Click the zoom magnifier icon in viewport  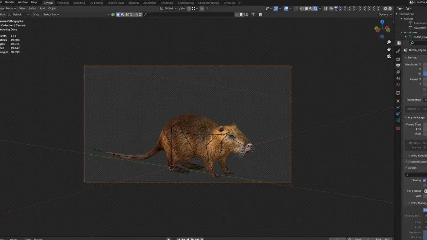pyautogui.click(x=389, y=42)
